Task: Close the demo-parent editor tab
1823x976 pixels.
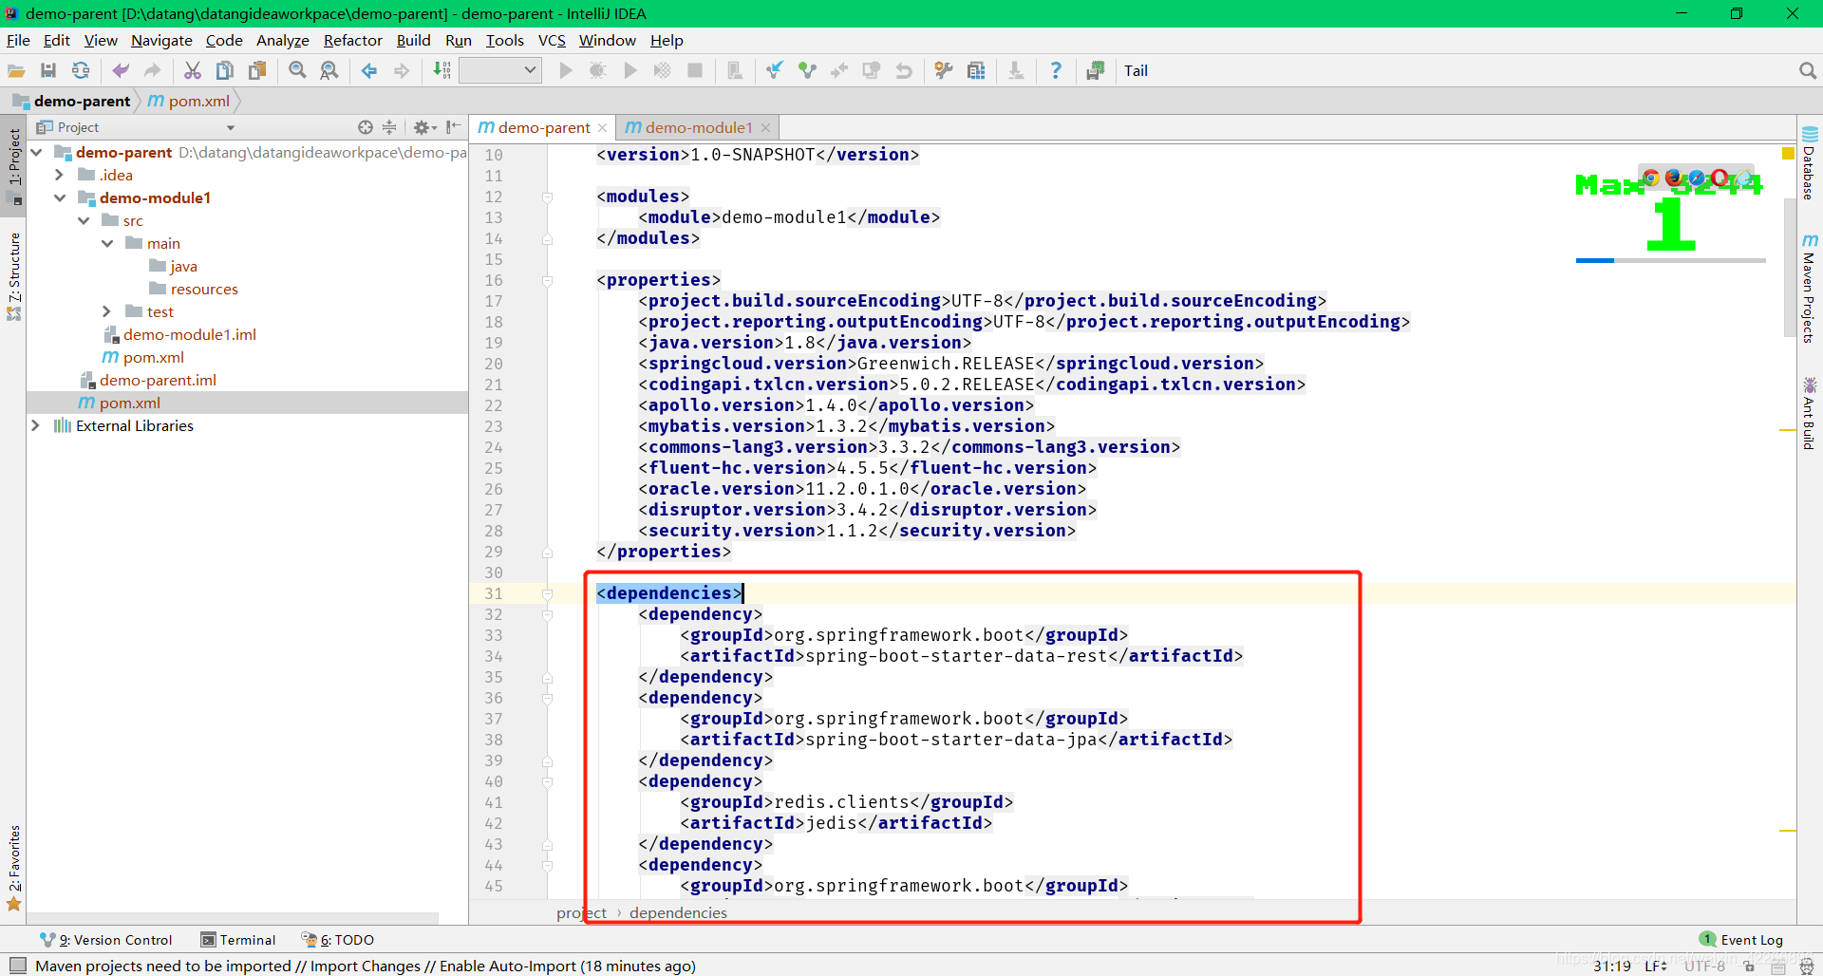Action: 602,128
